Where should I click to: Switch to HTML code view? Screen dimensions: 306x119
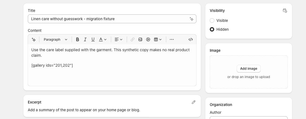tap(191, 39)
